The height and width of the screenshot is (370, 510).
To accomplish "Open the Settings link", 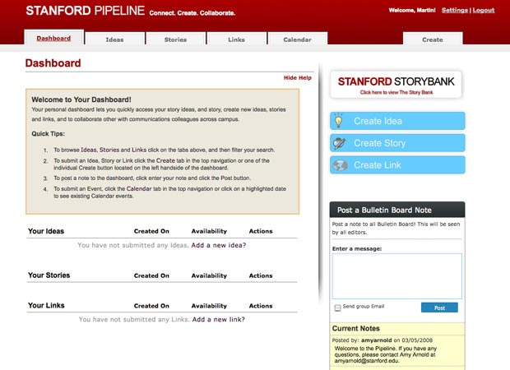I will pyautogui.click(x=455, y=10).
